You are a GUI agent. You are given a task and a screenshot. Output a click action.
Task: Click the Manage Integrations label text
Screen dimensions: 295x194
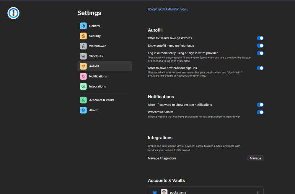point(162,158)
